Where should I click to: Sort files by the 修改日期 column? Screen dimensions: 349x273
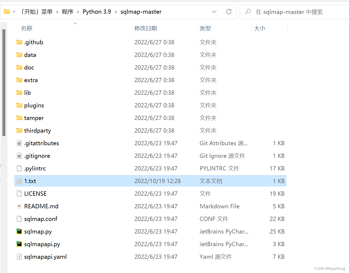(x=146, y=28)
